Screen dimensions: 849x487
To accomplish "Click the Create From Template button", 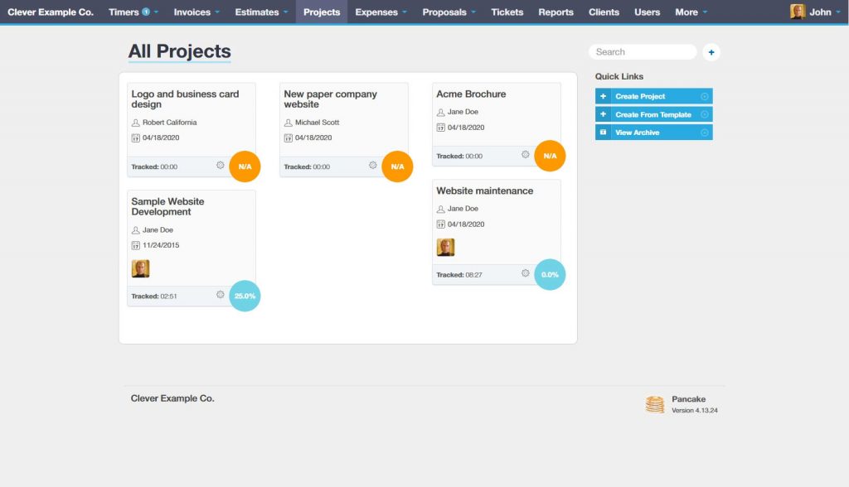I will point(653,113).
